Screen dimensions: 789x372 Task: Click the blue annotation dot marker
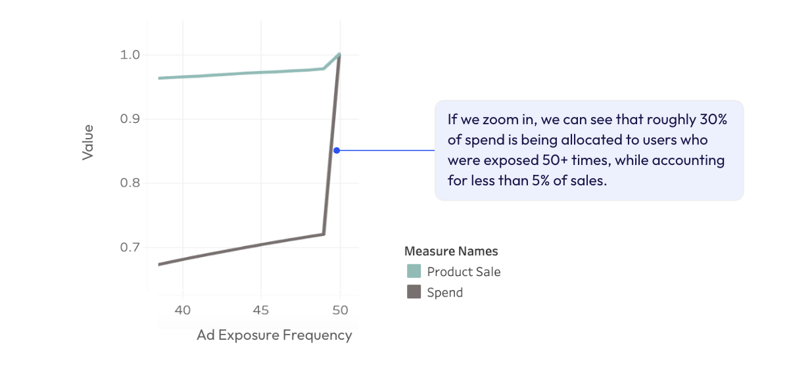pyautogui.click(x=337, y=151)
